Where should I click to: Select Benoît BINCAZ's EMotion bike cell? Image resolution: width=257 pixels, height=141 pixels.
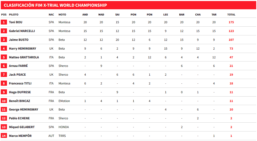(64, 101)
